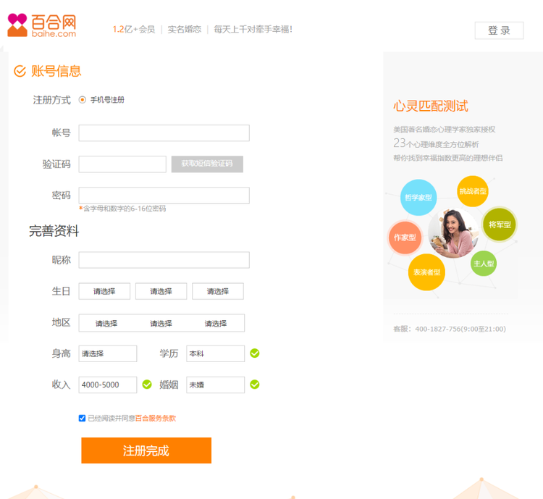Viewport: 543px width, 499px height.
Task: Select the 手机号注册 radio option
Action: coord(83,100)
